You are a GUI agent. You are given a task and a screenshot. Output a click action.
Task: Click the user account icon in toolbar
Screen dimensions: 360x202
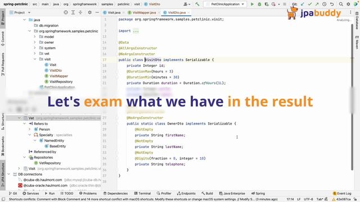point(186,4)
